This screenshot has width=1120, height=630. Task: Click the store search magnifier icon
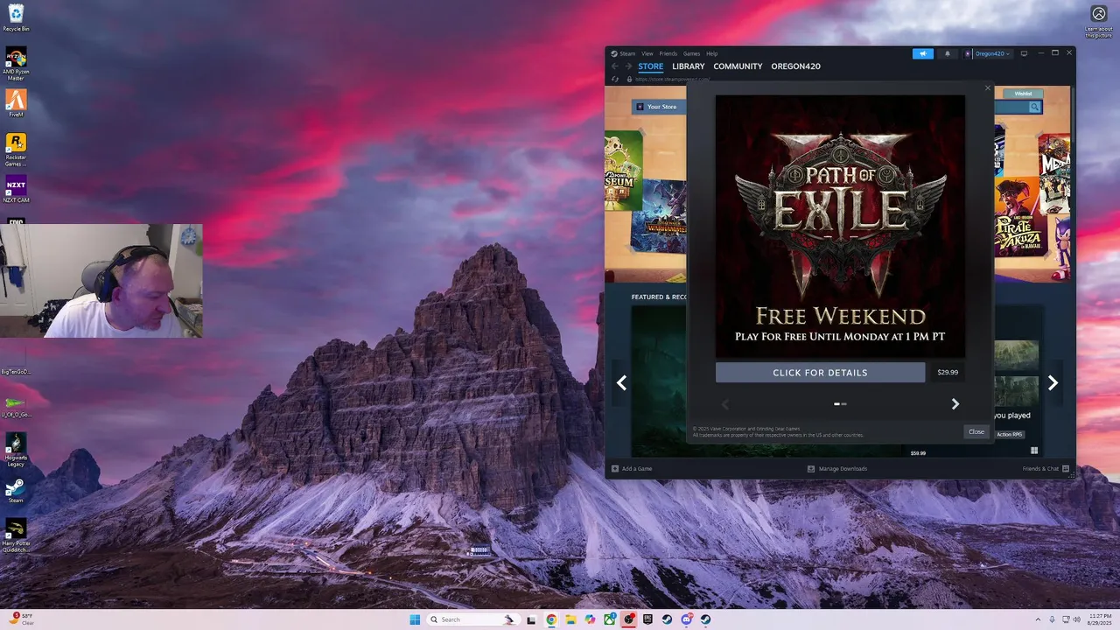(x=1034, y=107)
